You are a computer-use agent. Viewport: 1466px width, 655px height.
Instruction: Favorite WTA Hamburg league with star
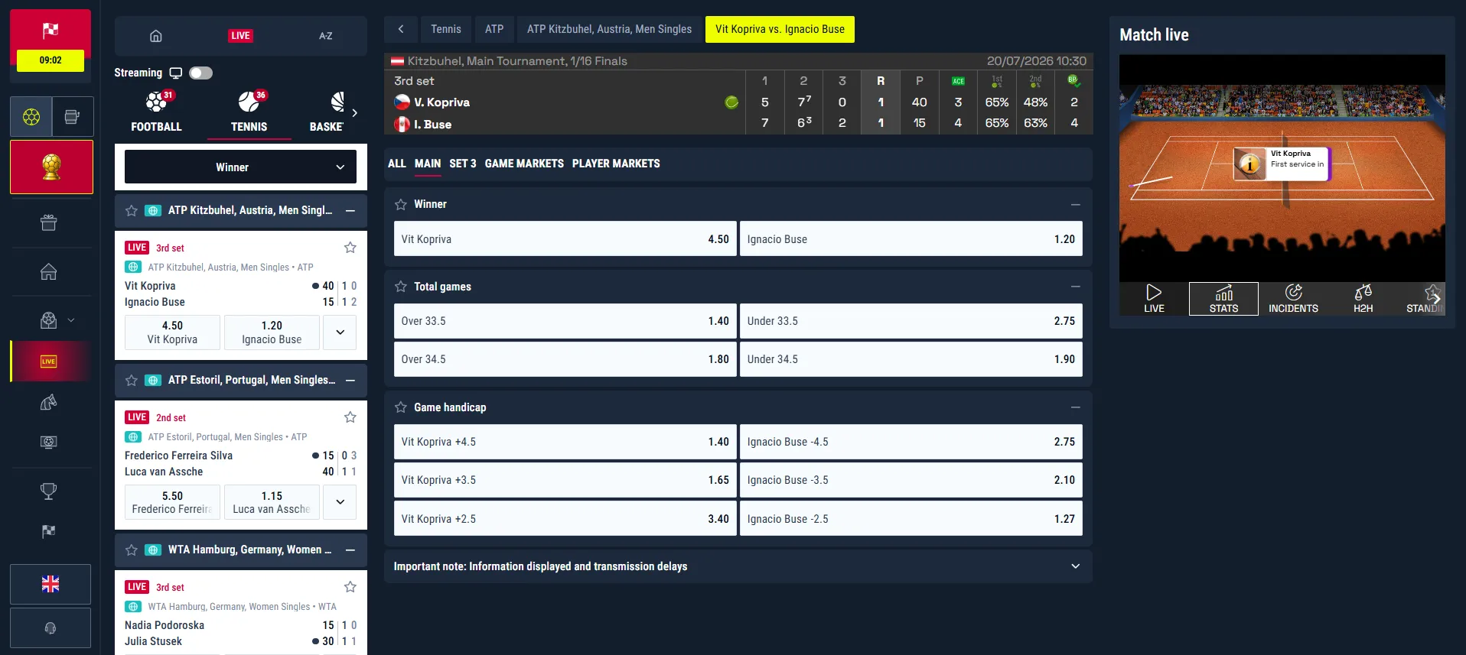(132, 550)
